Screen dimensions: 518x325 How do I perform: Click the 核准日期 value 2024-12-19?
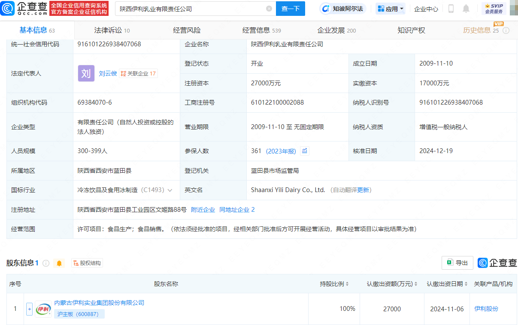(x=436, y=151)
